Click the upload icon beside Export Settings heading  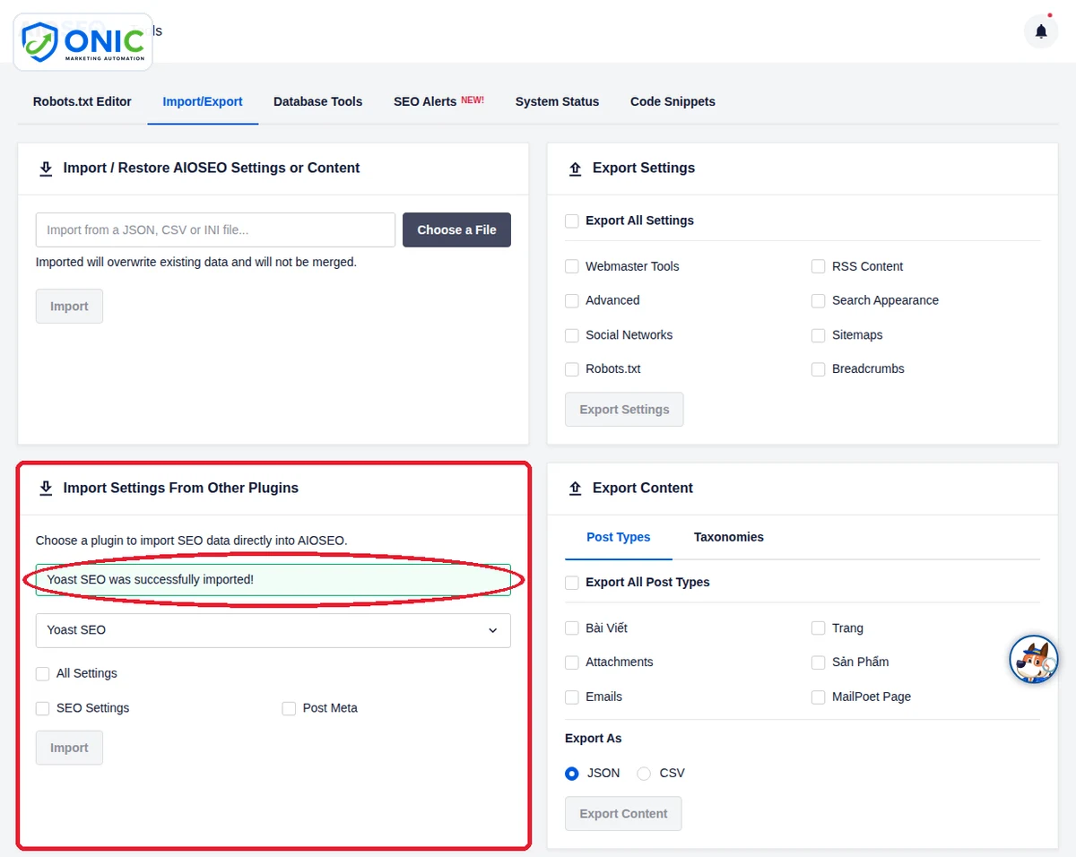coord(576,169)
